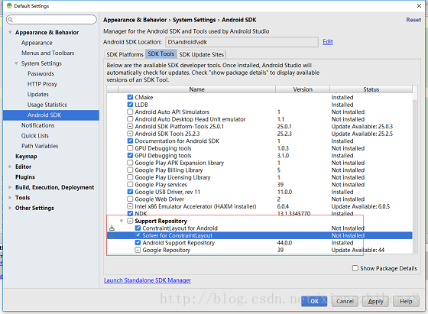Image resolution: width=428 pixels, height=314 pixels.
Task: Check Google Play Billing Library
Action: pyautogui.click(x=130, y=170)
